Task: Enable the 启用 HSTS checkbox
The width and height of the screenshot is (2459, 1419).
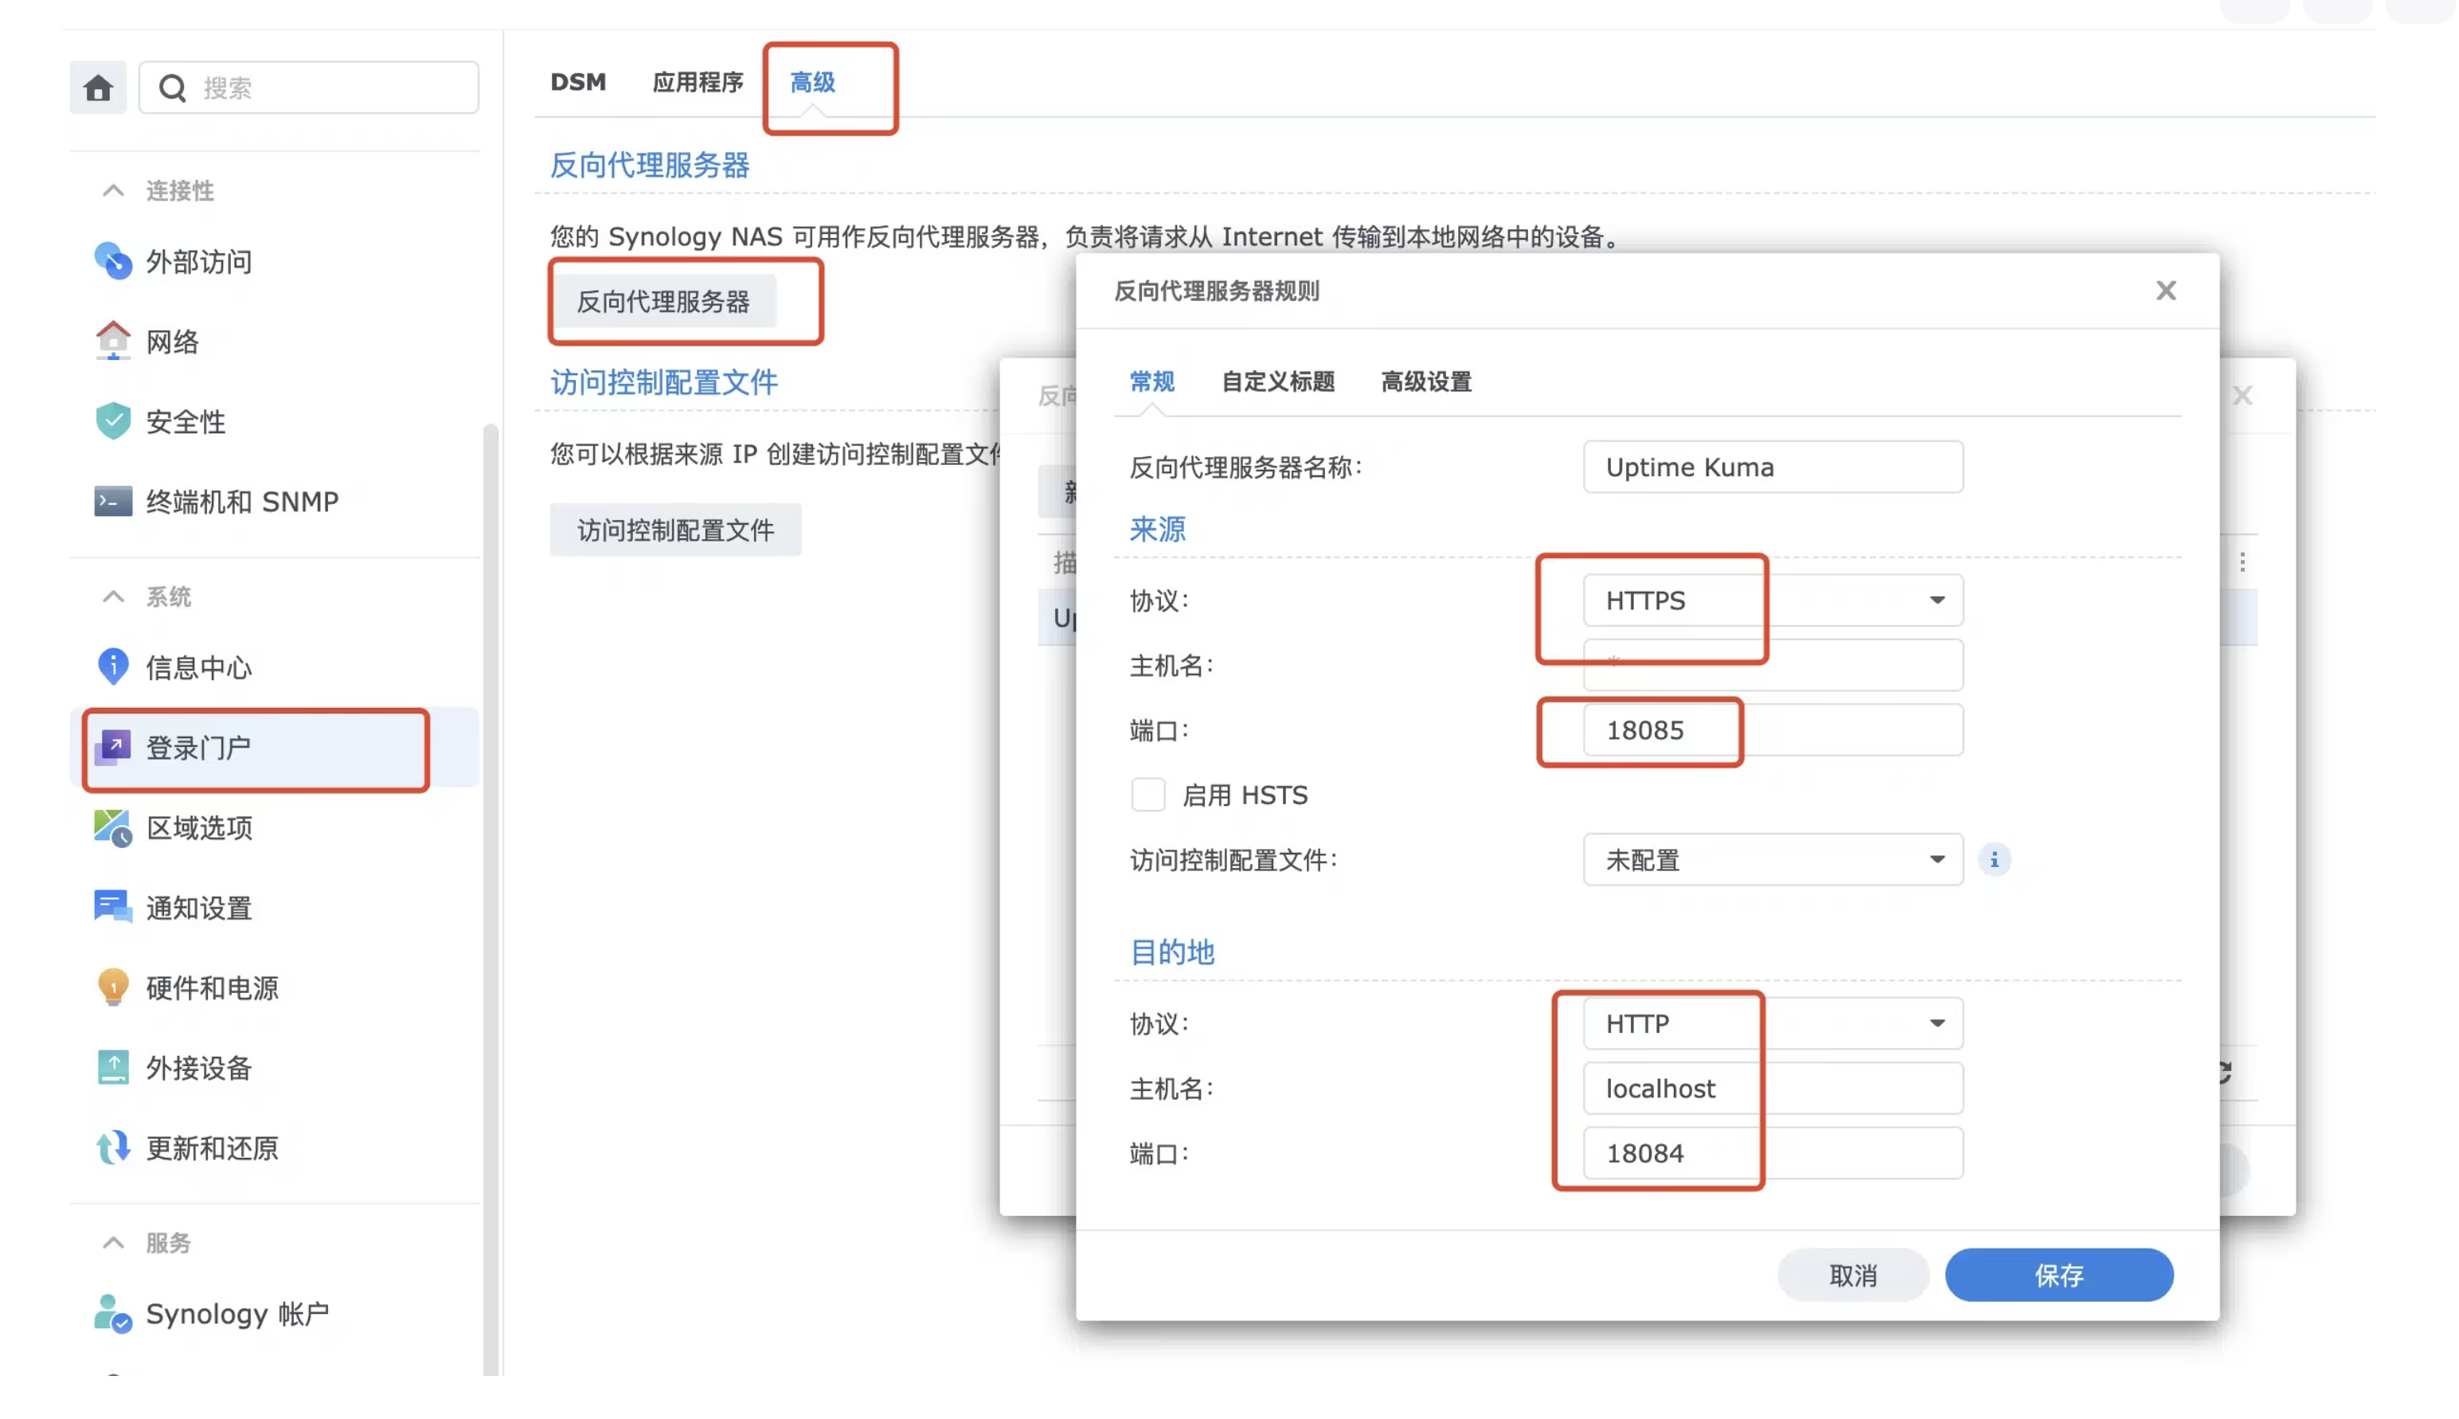Action: (x=1147, y=794)
